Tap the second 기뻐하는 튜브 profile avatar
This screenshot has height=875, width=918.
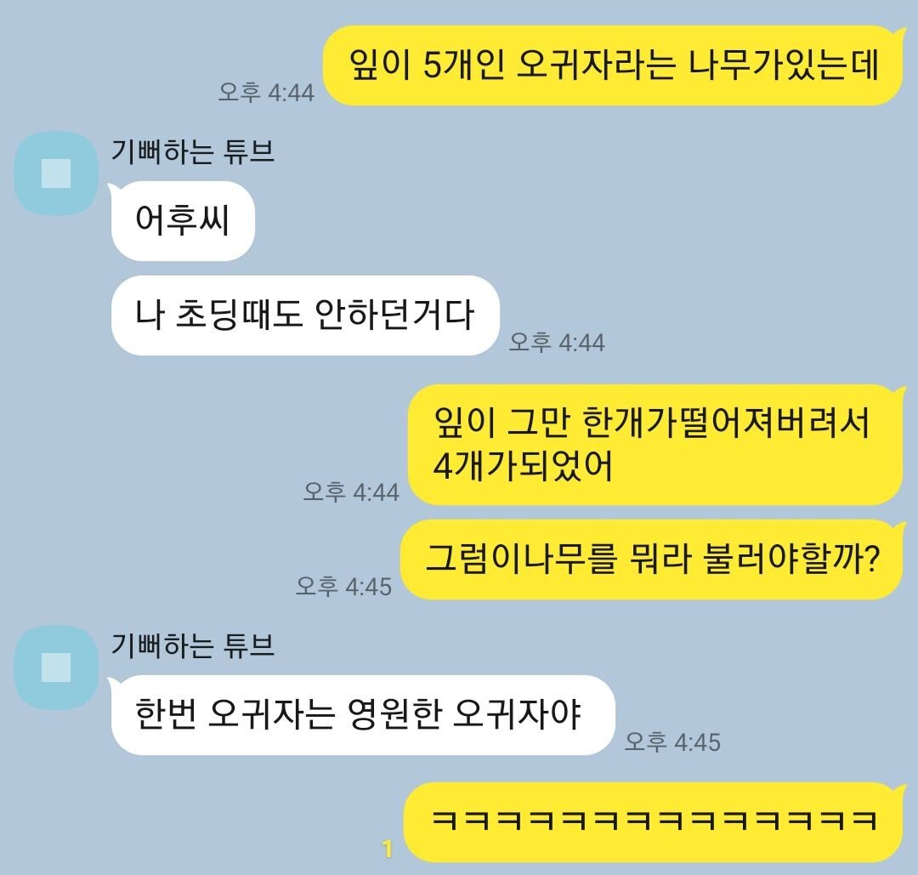pyautogui.click(x=56, y=668)
